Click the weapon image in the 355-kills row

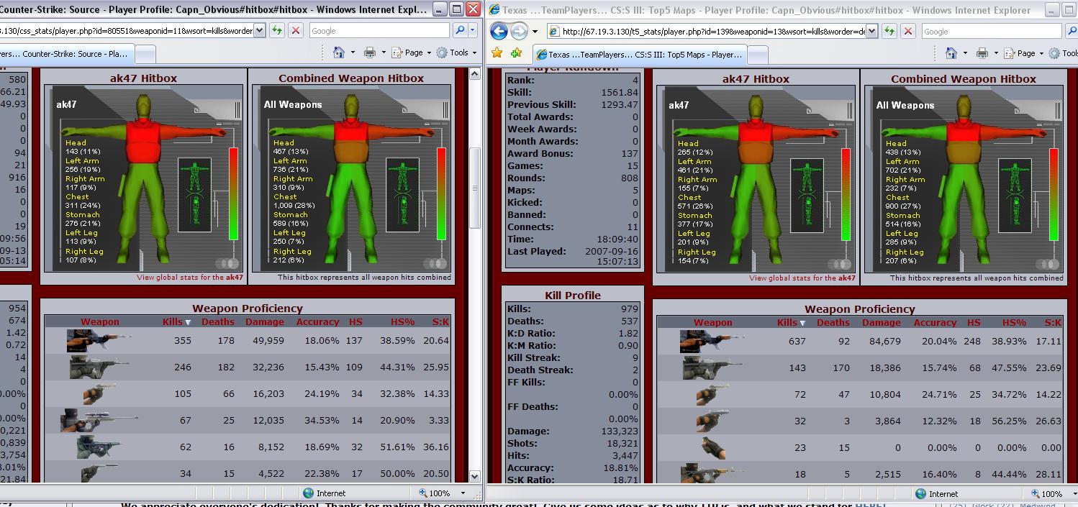point(99,340)
